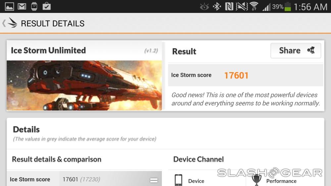
Task: Open Gmail notification icon in status bar
Action: 22,7
